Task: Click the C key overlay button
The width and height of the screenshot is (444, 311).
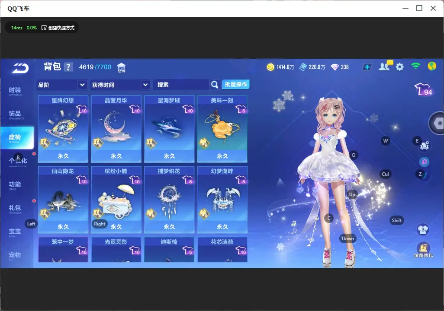Action: point(329,218)
